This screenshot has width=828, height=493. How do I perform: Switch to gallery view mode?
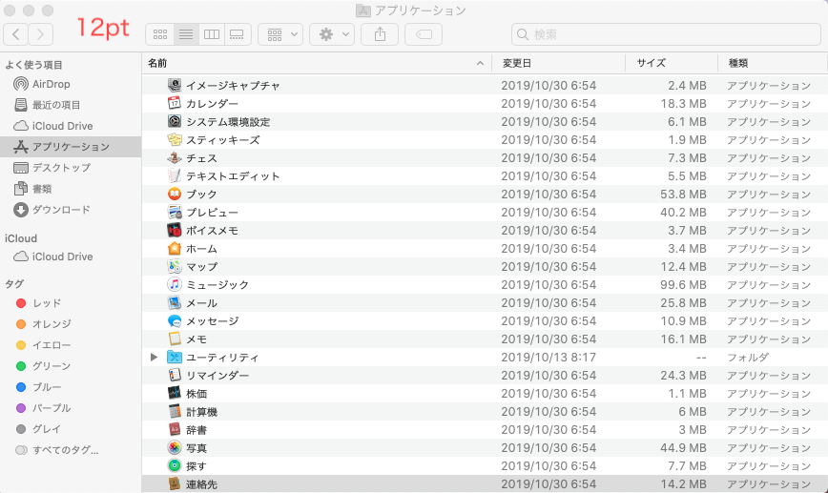coord(238,34)
